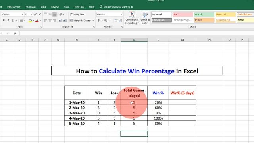
Task: Click Tell me what you want to do
Action: [116, 7]
